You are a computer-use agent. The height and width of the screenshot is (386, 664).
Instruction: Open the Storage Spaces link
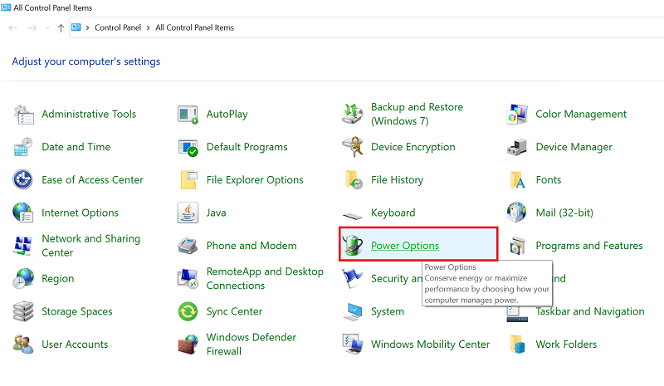pos(77,311)
